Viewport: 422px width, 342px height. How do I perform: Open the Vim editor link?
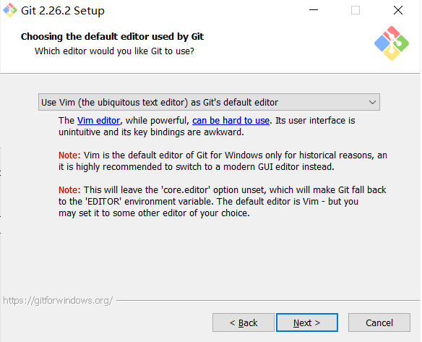[x=98, y=120]
